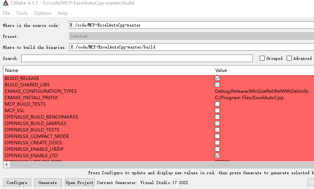Select the OPENXLSX_BUILD_SAMPLES entry name
The width and height of the screenshot is (314, 189).
click(35, 123)
